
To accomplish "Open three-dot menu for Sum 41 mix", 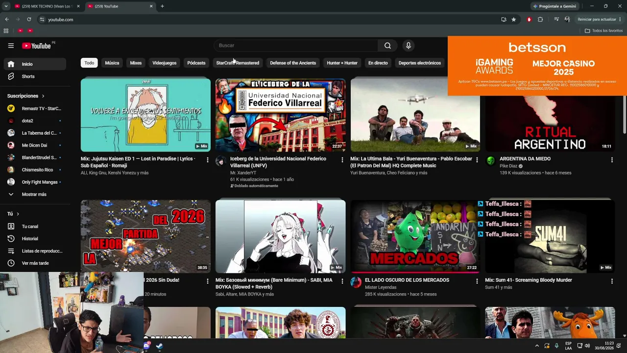I will [612, 281].
